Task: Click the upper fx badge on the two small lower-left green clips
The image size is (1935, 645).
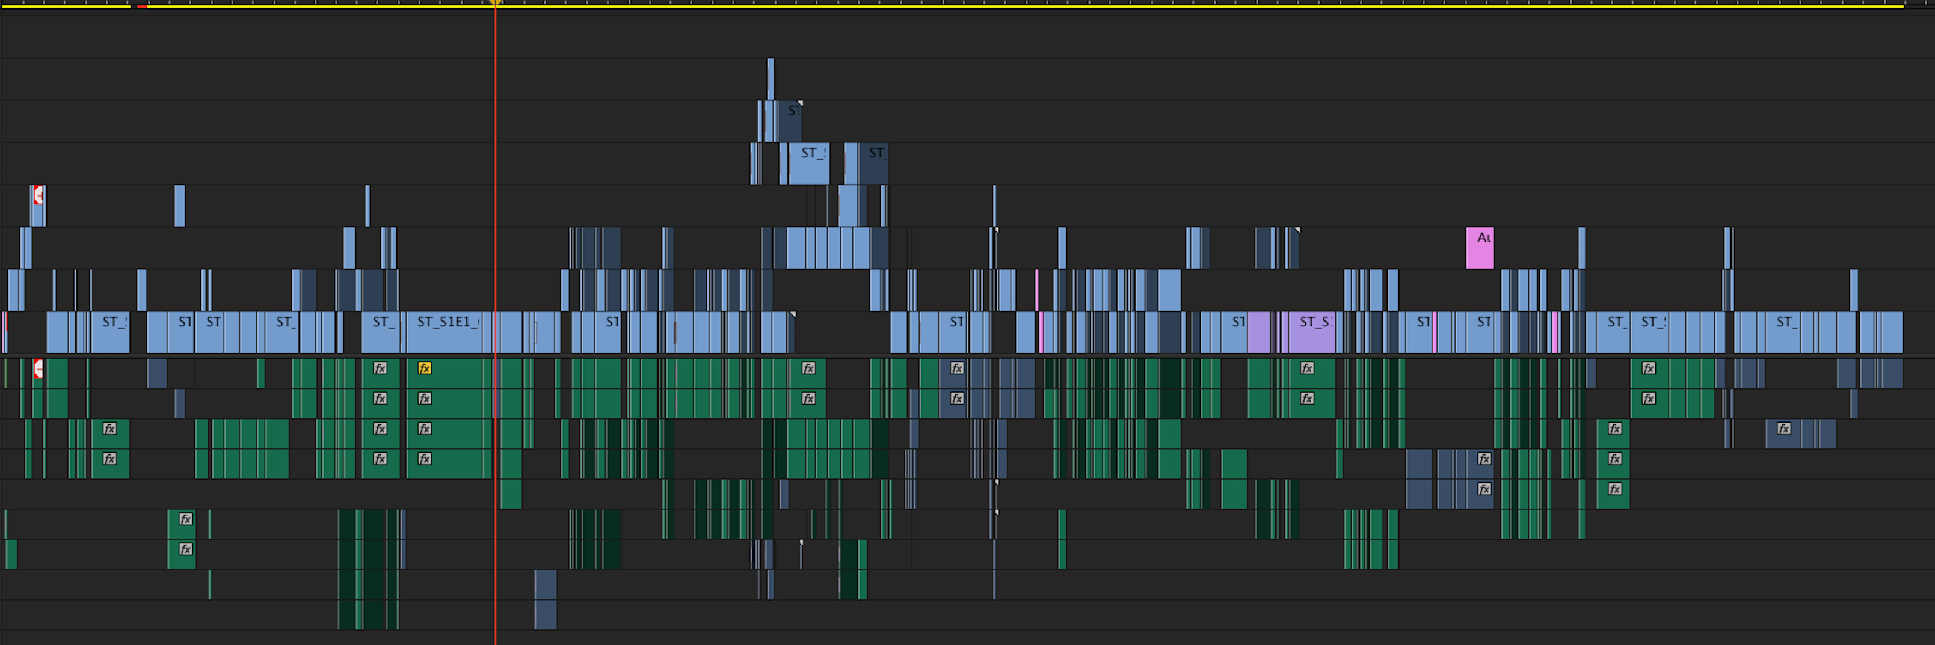Action: point(185,519)
